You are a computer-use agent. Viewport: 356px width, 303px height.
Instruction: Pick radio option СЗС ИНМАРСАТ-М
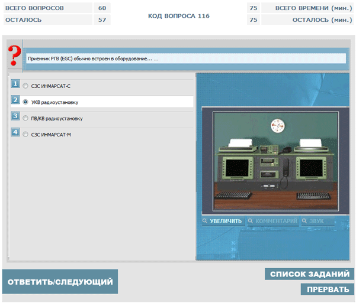point(25,135)
